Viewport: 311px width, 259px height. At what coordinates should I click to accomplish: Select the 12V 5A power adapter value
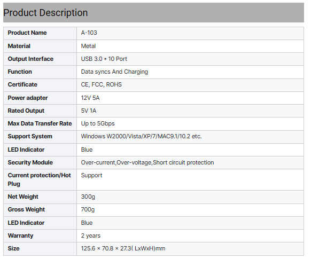90,98
